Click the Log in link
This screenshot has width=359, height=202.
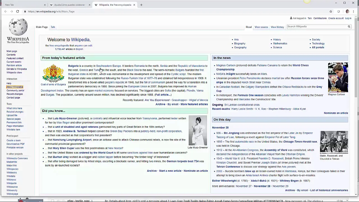348,18
